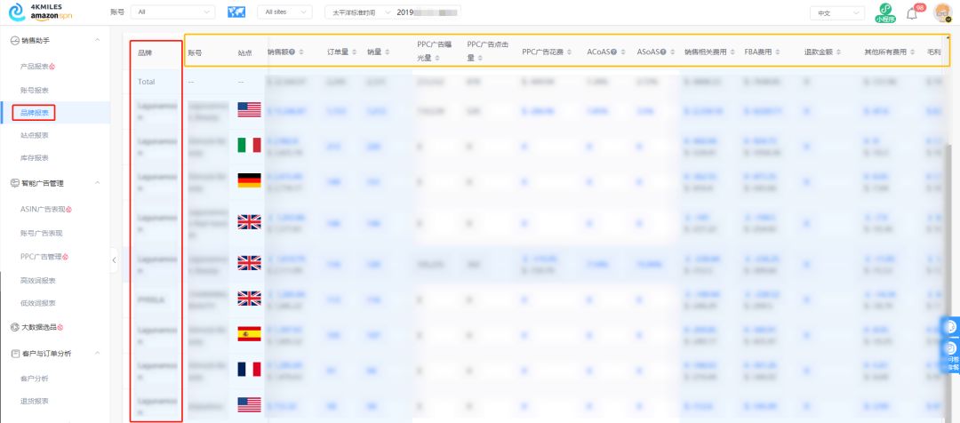Collapse the sidebar with the arrow handle
Image resolution: width=960 pixels, height=423 pixels.
[114, 259]
